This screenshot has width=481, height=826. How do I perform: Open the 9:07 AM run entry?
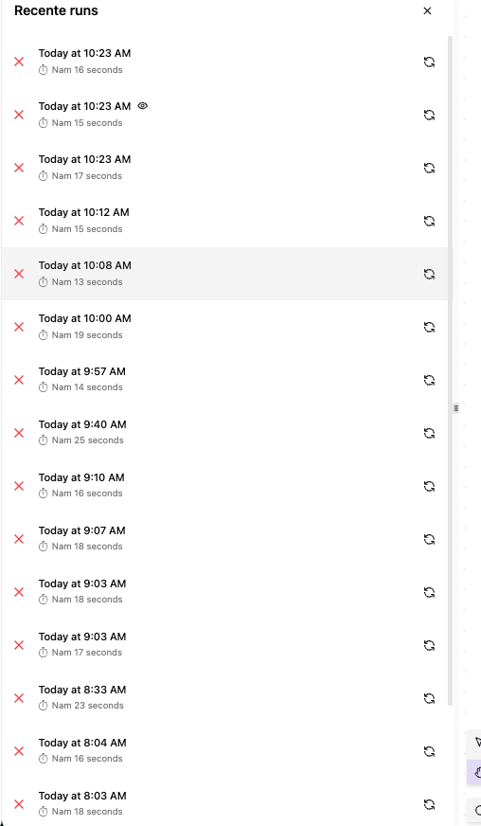[x=225, y=539]
